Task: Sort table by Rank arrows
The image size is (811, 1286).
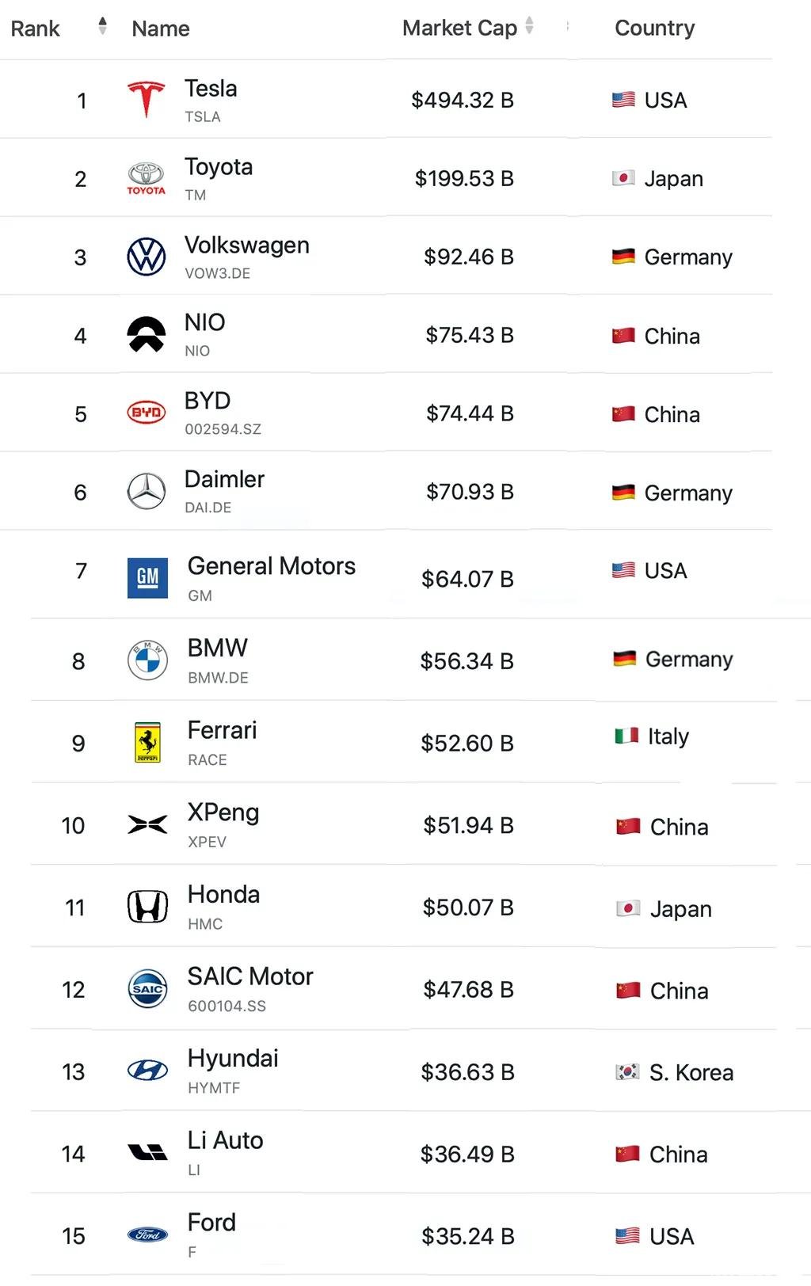Action: coord(102,26)
